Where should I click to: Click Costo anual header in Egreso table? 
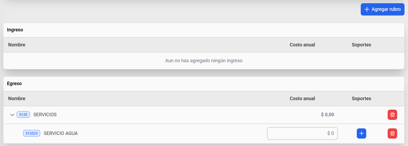point(302,99)
